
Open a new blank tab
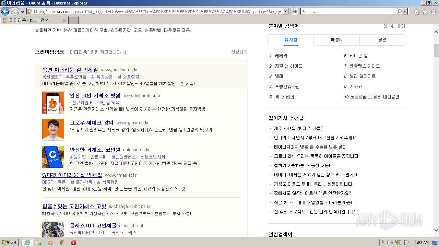[x=74, y=20]
